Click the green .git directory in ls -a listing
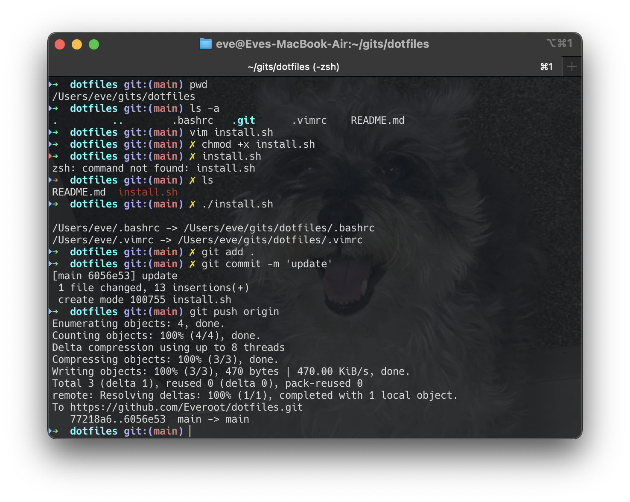630x502 pixels. coord(243,120)
